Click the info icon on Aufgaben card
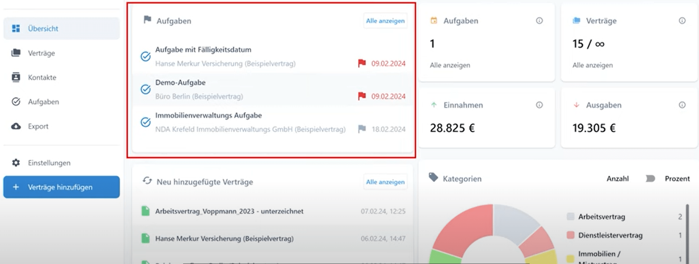The image size is (699, 264). click(x=539, y=21)
